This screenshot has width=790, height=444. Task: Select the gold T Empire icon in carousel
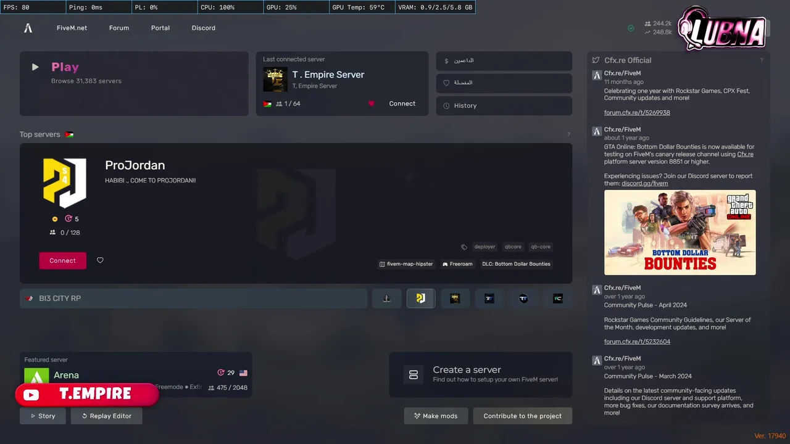coord(455,298)
